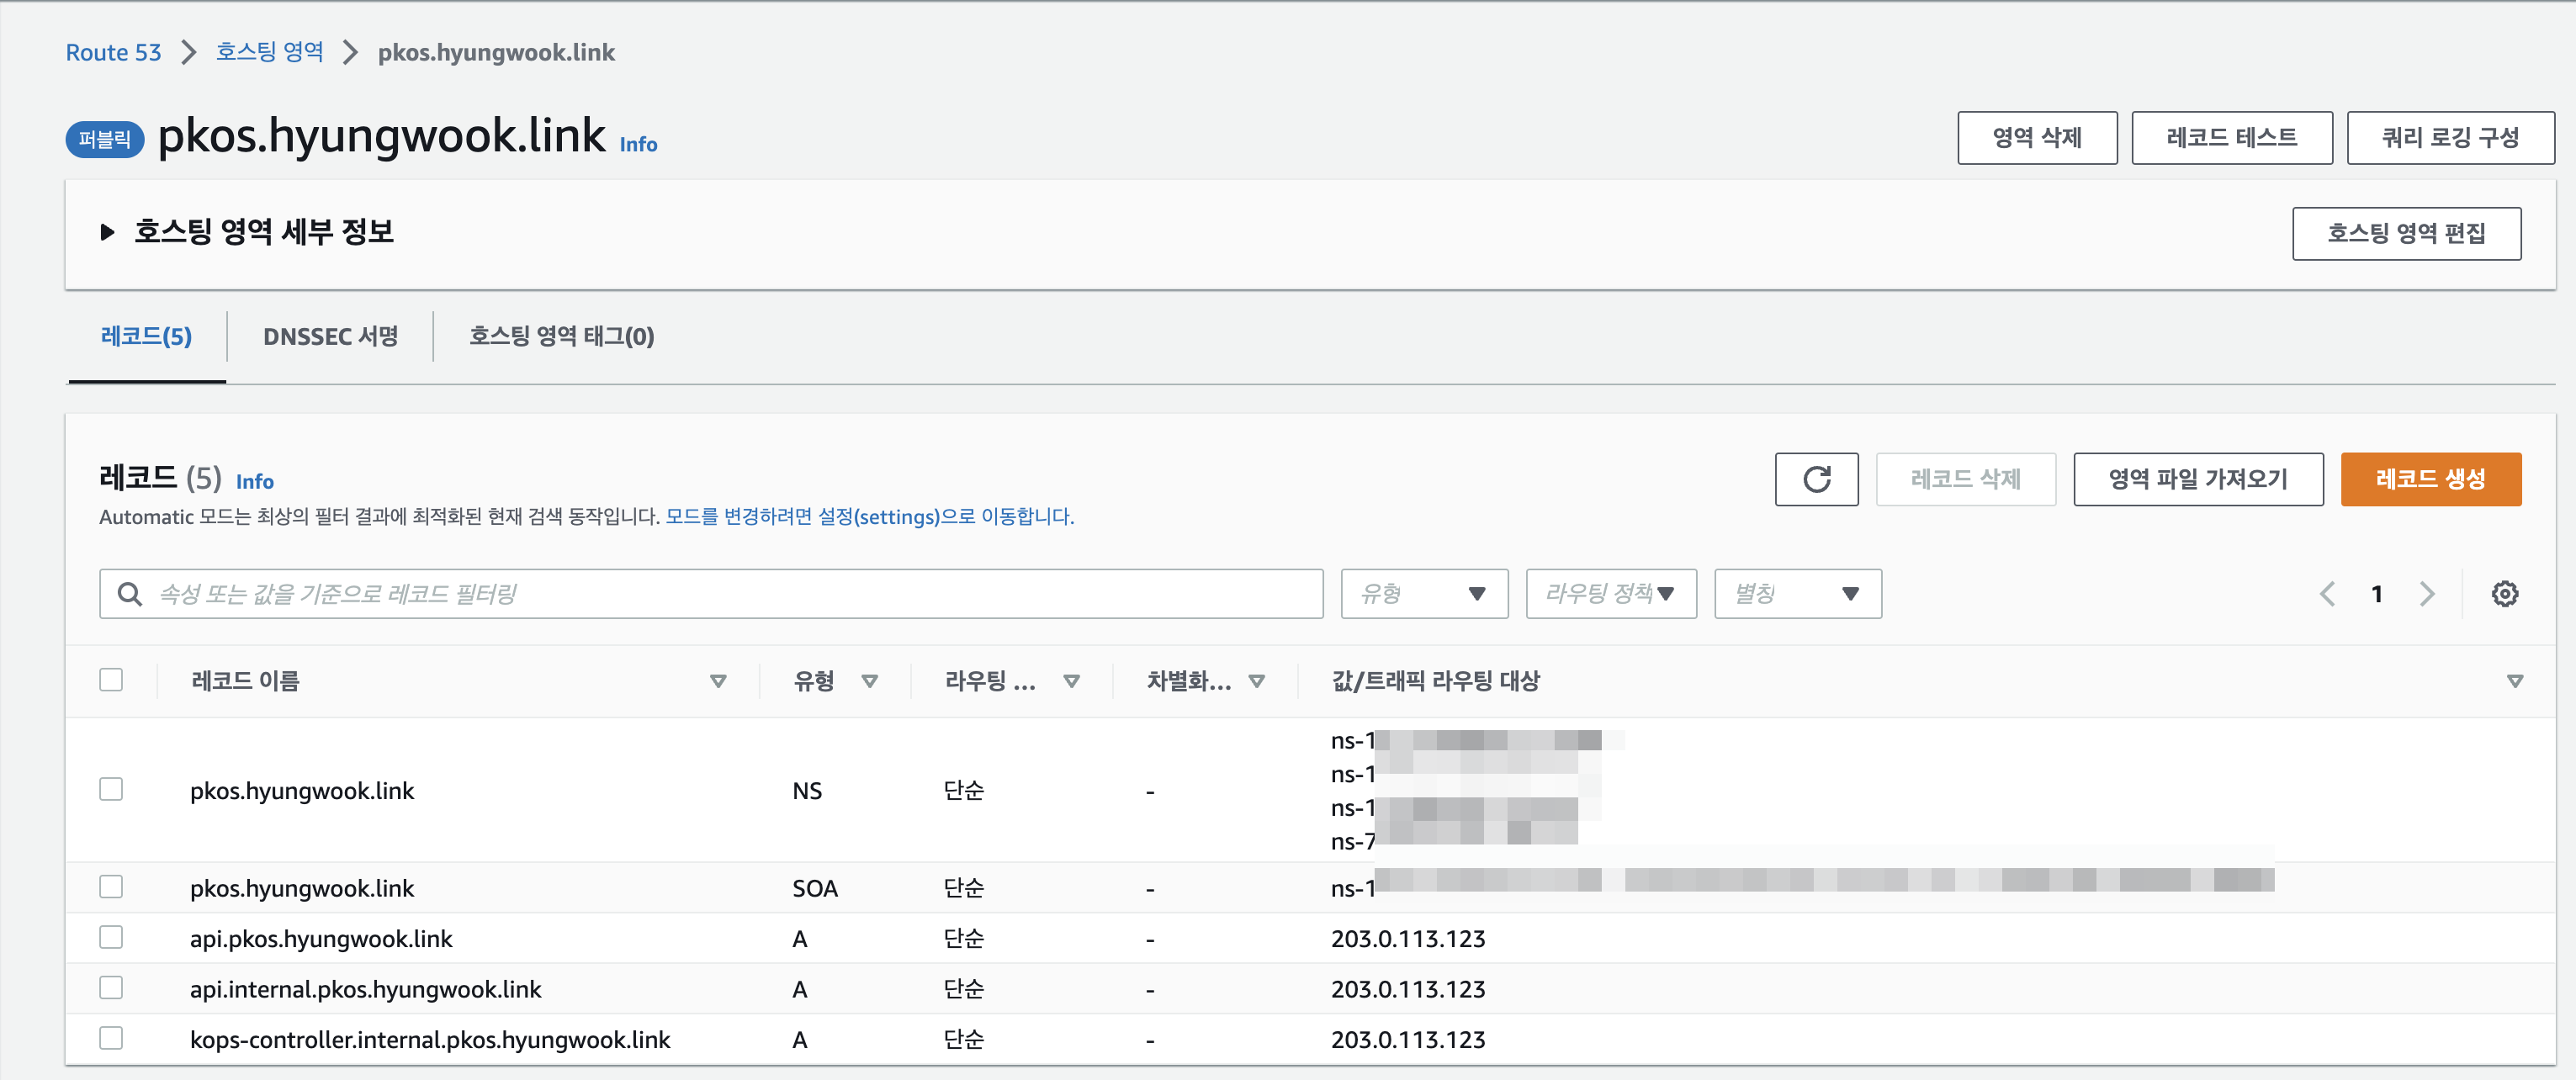Sort by record name column arrow
This screenshot has height=1080, width=2576.
(x=717, y=681)
